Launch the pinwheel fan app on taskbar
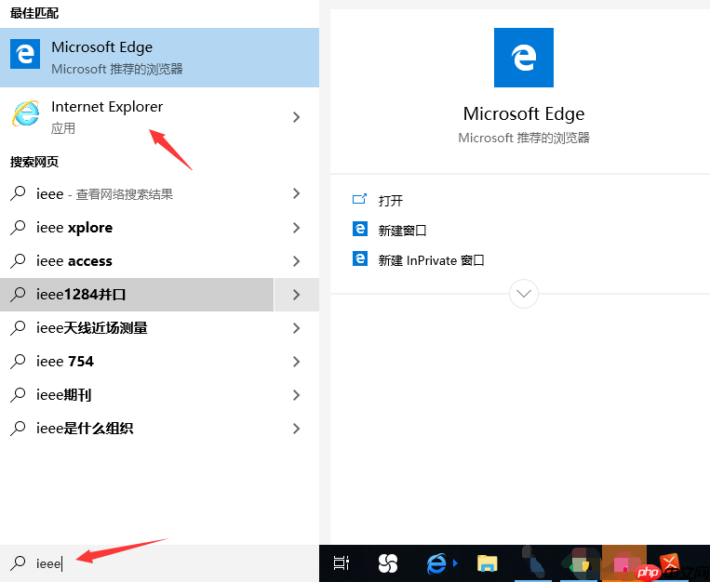Screen dimensions: 710x582 (388, 562)
